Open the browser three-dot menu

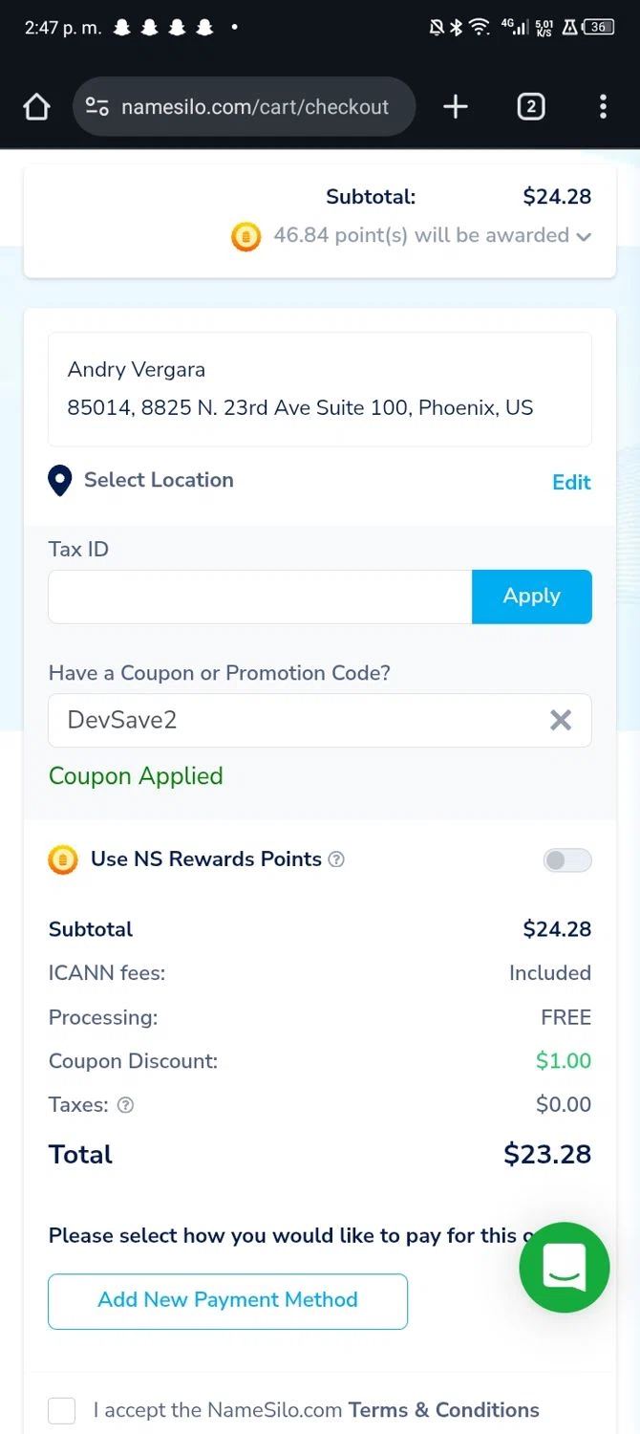[603, 107]
